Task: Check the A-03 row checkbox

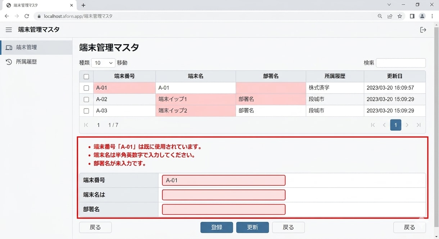Action: click(86, 111)
